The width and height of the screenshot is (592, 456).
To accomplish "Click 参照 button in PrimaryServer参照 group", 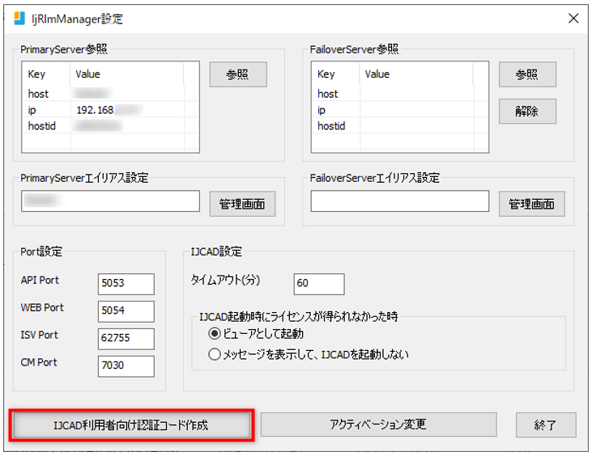I will pos(238,74).
